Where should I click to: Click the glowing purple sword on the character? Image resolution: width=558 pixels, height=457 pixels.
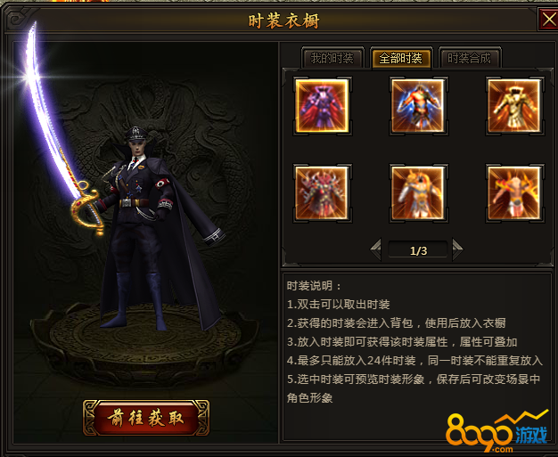pos(59,128)
